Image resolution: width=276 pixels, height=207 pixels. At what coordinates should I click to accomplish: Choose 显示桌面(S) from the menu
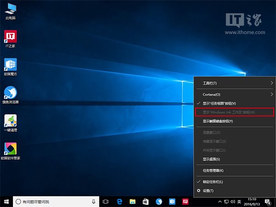coord(235,159)
